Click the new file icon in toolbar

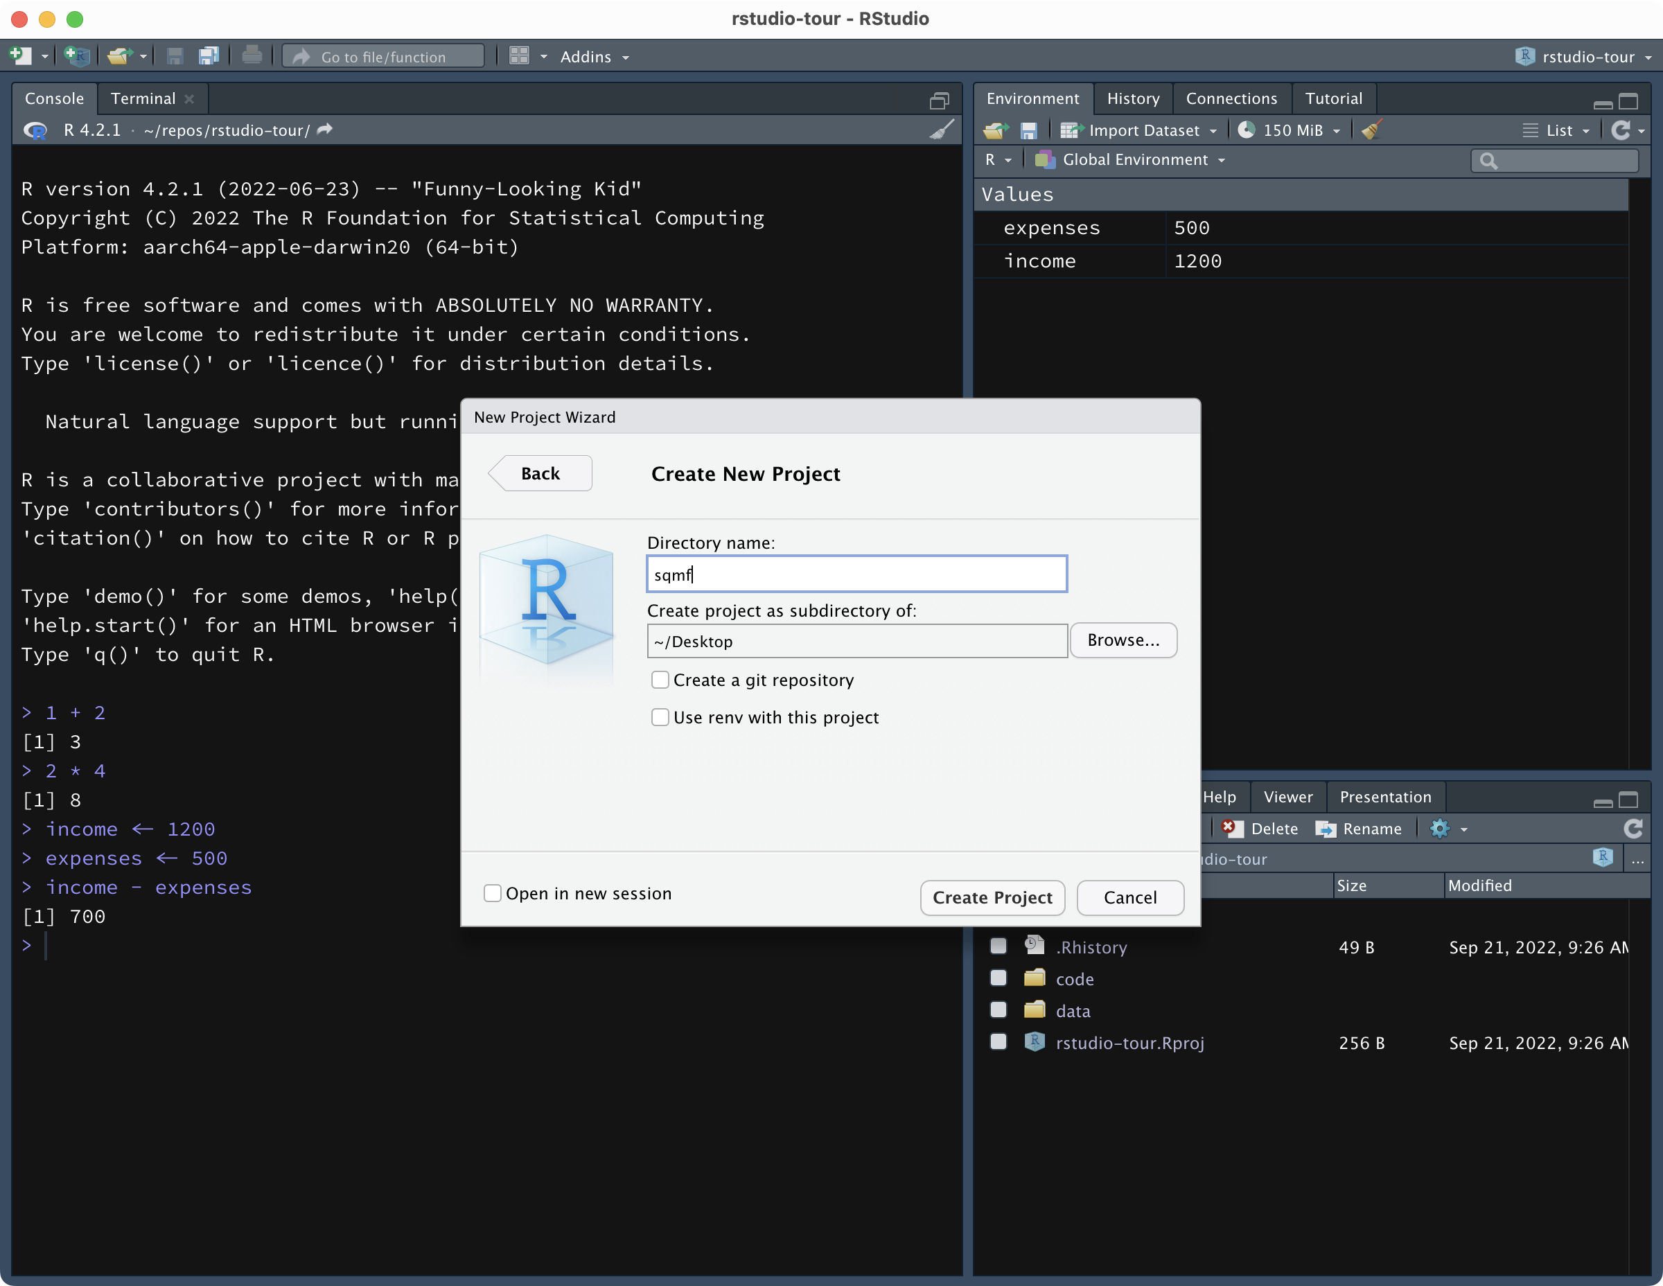click(x=21, y=56)
